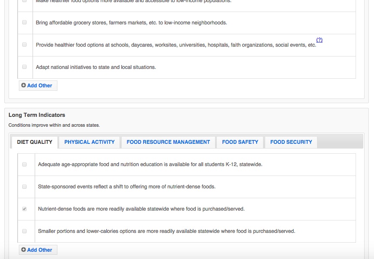Uncheck the Nutrient-dense foods checkbox
The width and height of the screenshot is (374, 259).
(24, 209)
